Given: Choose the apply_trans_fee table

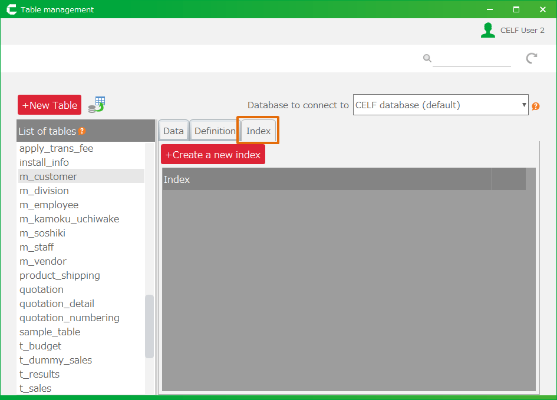Looking at the screenshot, I should tap(56, 148).
